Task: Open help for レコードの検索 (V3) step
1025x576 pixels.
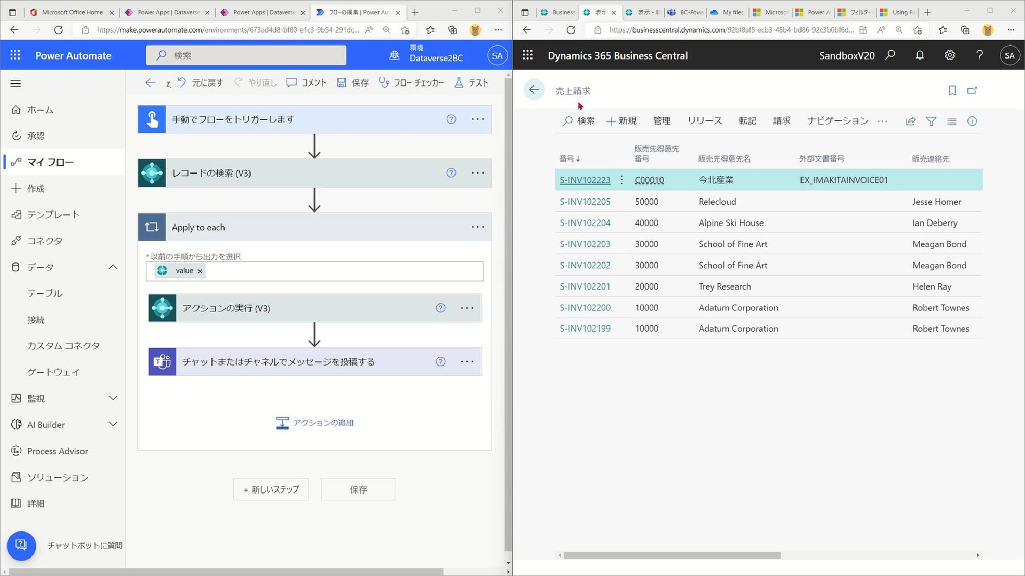Action: click(451, 173)
